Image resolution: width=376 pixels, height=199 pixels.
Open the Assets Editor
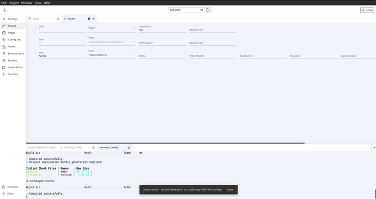pyautogui.click(x=15, y=67)
